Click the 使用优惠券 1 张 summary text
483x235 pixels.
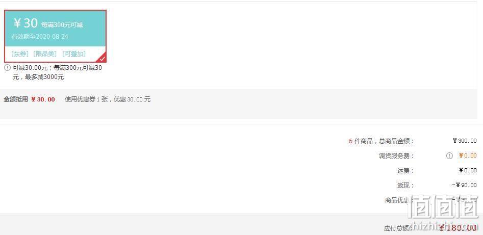[x=86, y=99]
